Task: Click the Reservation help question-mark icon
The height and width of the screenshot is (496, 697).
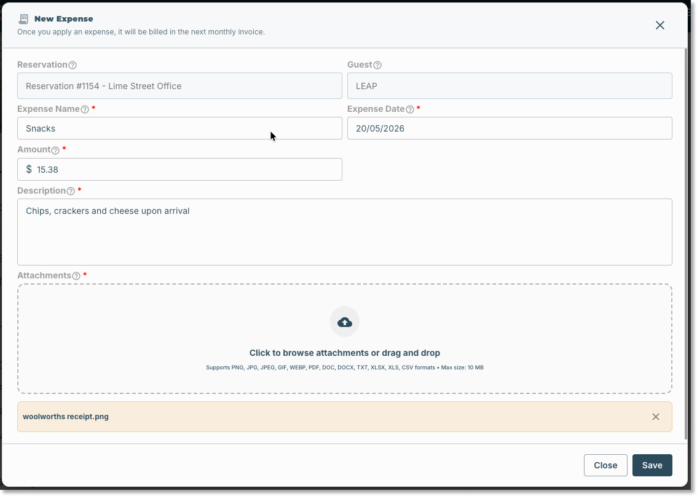Action: click(73, 65)
